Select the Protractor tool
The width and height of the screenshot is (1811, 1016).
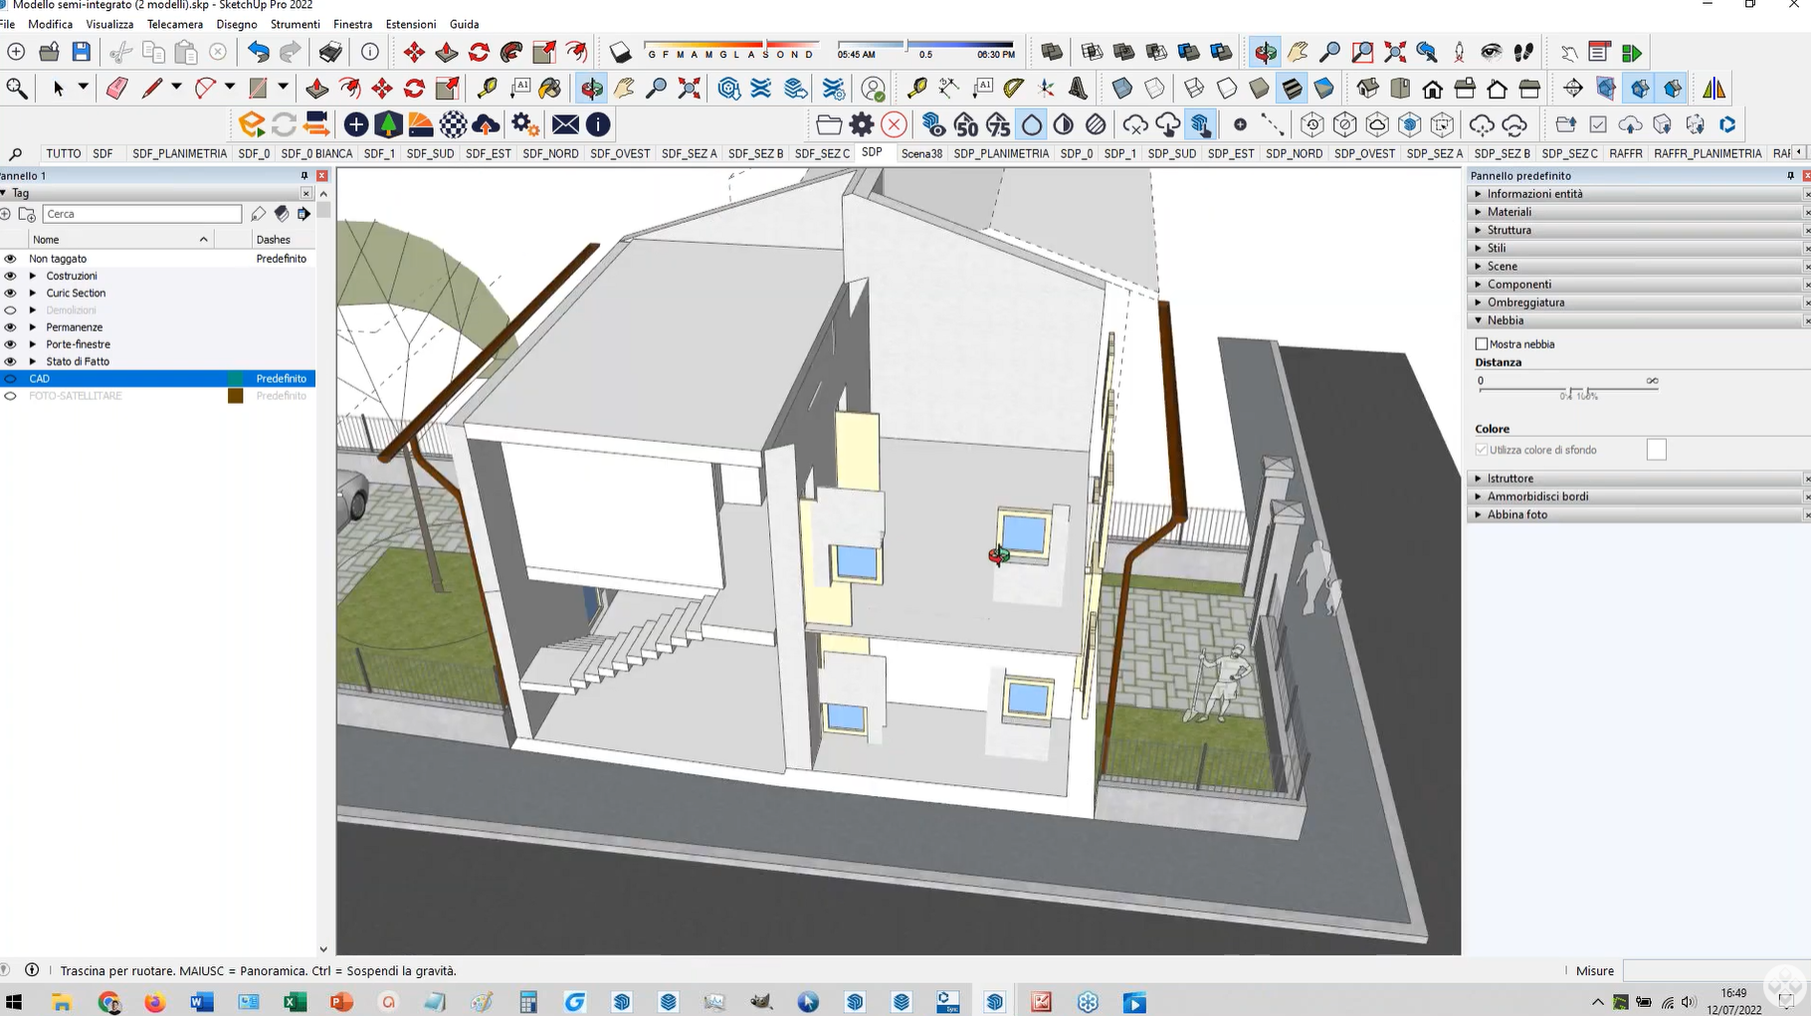coord(1013,89)
